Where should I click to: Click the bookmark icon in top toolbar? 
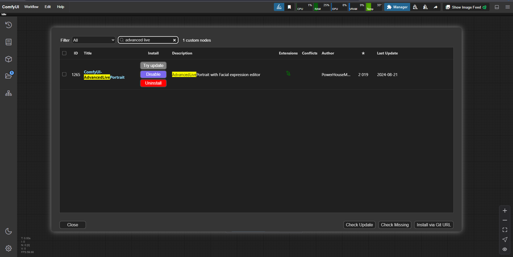pyautogui.click(x=289, y=7)
